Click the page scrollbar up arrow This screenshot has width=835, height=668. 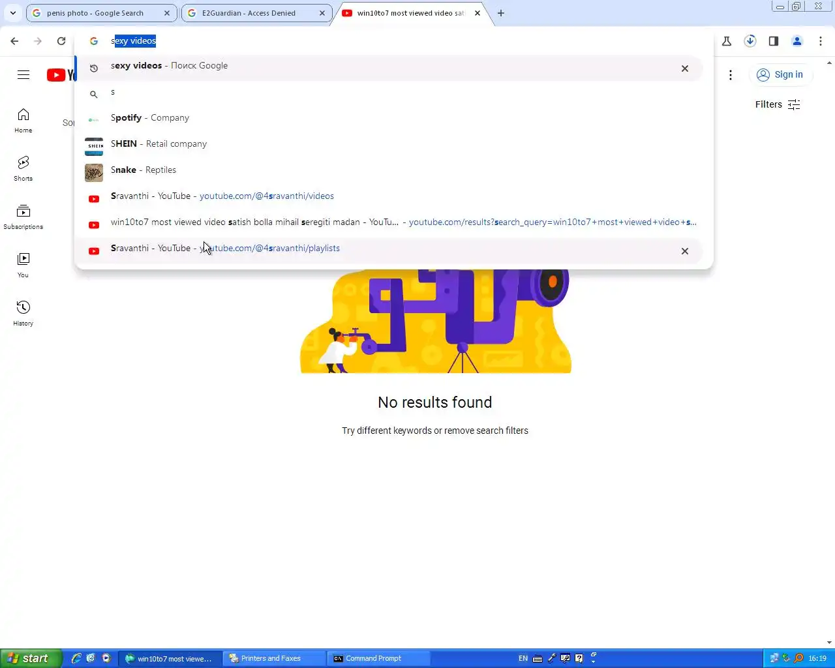coord(830,63)
